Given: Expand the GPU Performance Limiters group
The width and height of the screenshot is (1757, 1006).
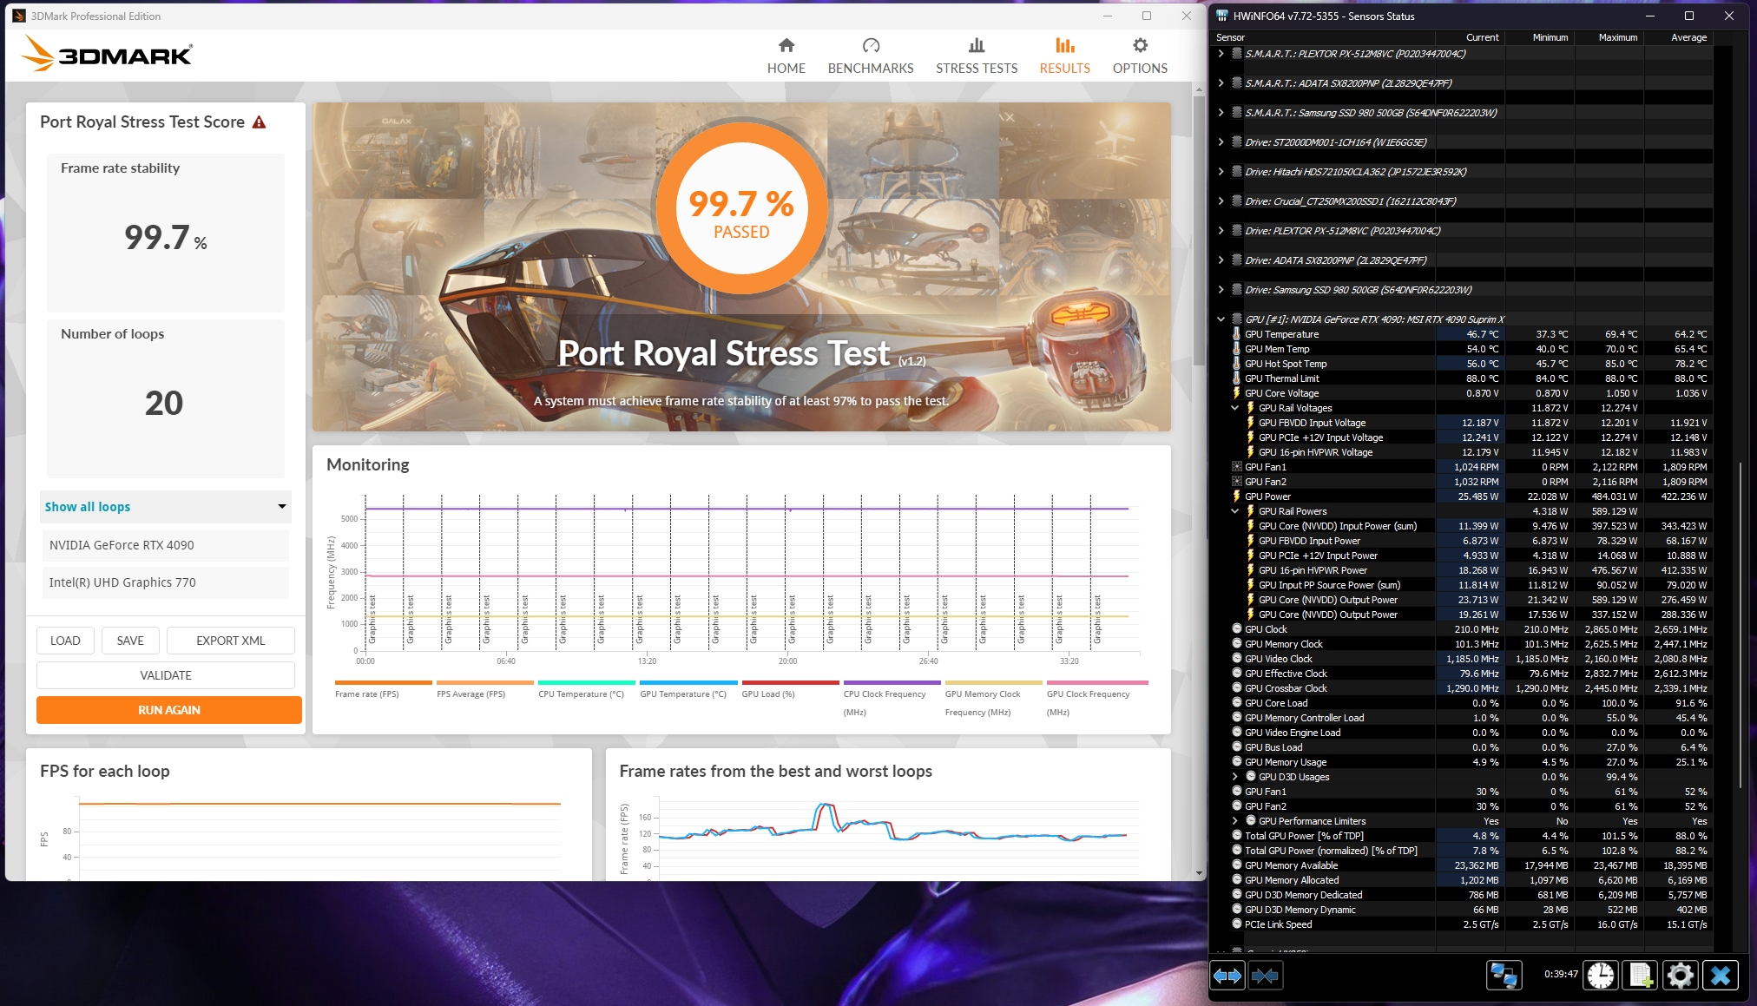Looking at the screenshot, I should coord(1234,821).
